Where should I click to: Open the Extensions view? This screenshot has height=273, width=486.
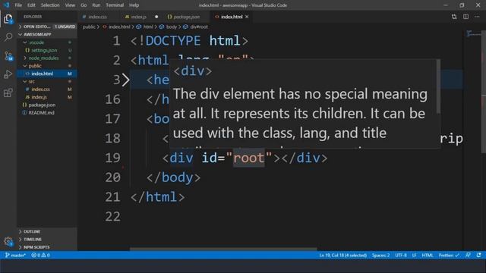click(x=8, y=93)
